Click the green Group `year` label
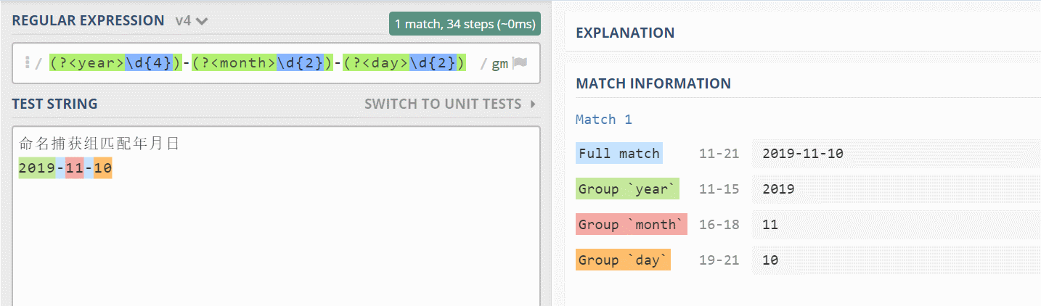 (x=627, y=189)
